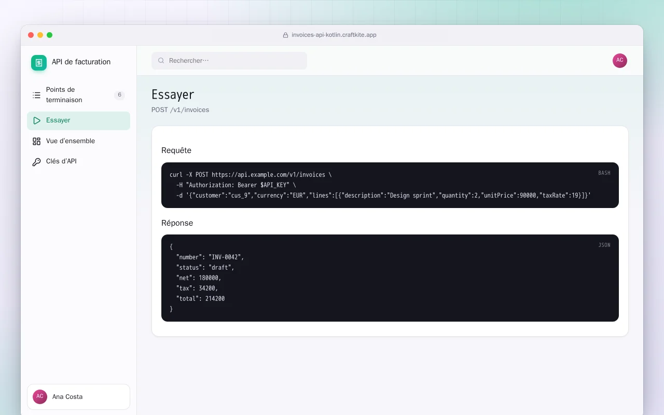Click the "net": 180000 line
Screen dimensions: 664x415
[x=199, y=278]
